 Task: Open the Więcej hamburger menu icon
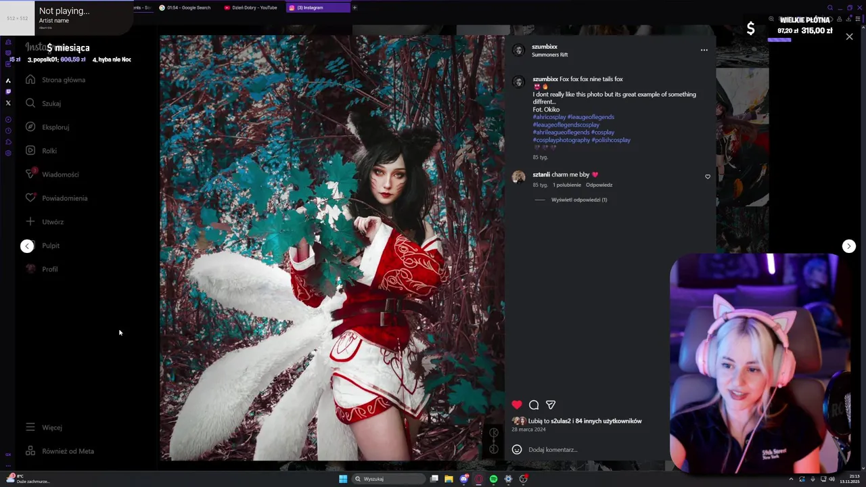[30, 427]
